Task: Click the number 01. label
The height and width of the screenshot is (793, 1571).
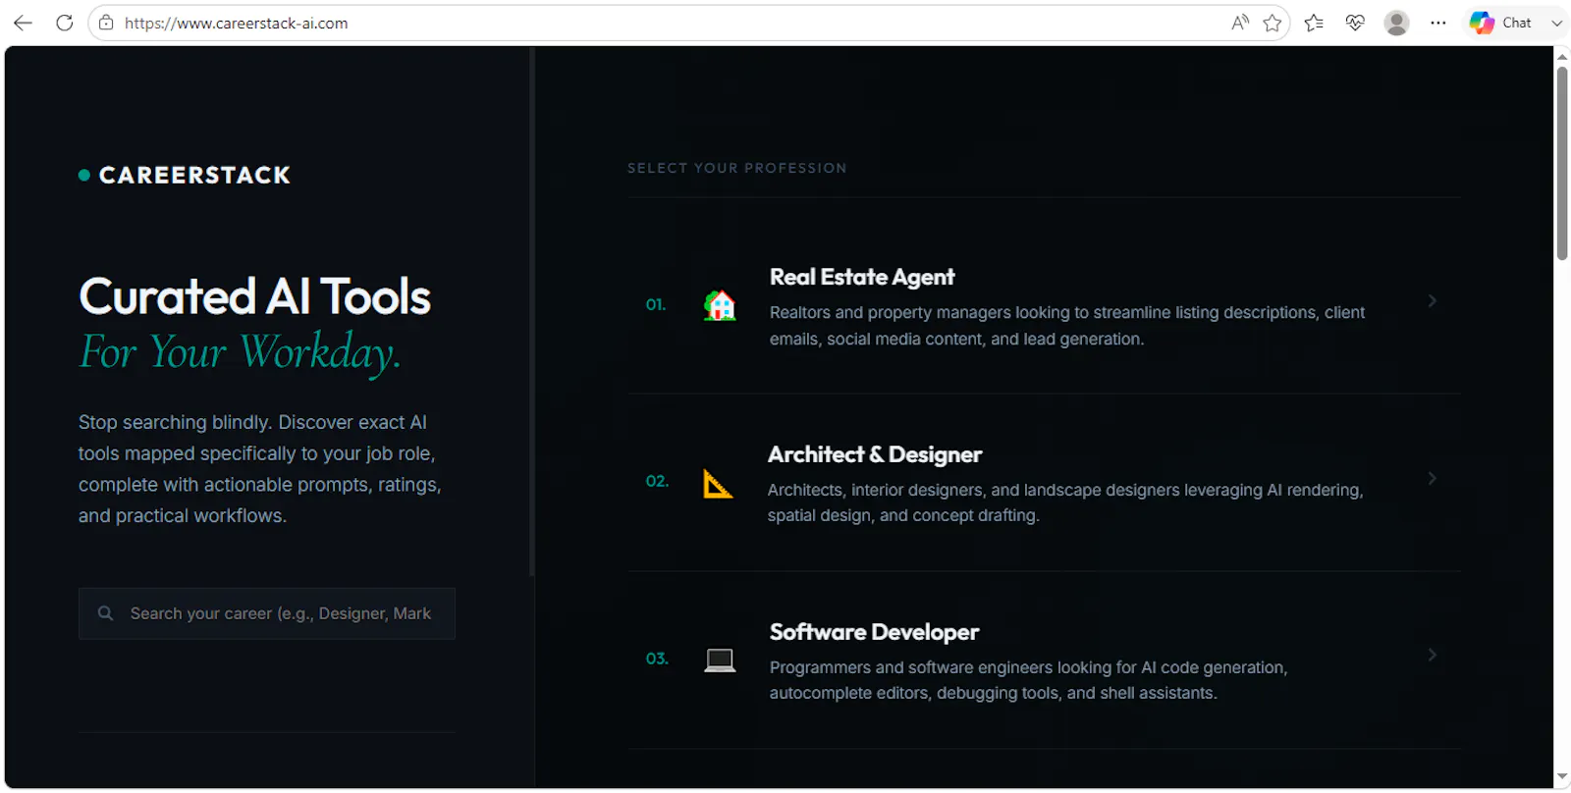Action: point(656,304)
